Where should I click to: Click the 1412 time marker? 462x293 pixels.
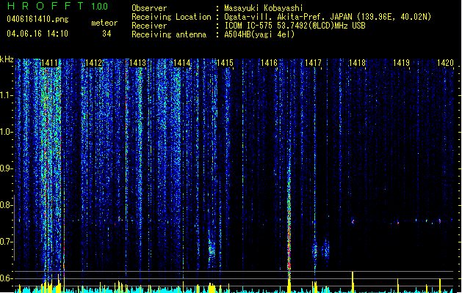[93, 63]
